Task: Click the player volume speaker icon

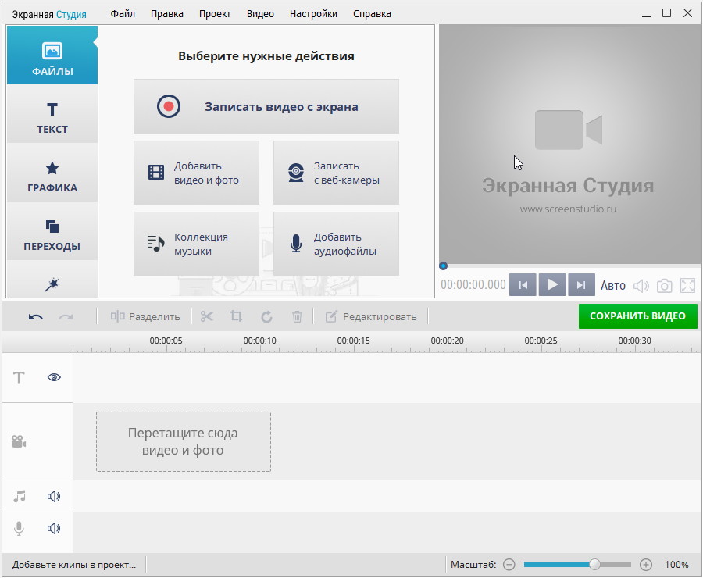Action: click(x=641, y=286)
